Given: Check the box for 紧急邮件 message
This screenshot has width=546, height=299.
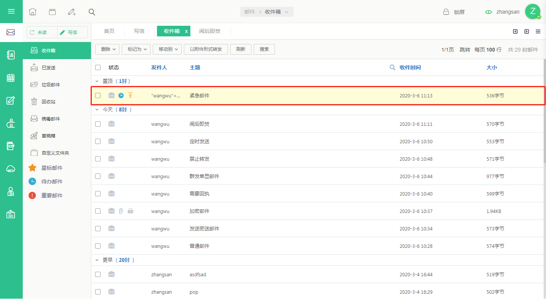Looking at the screenshot, I should (x=98, y=95).
